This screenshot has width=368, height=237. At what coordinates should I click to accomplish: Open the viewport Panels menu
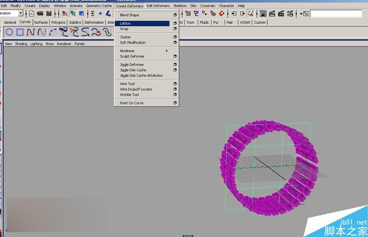tap(80, 44)
